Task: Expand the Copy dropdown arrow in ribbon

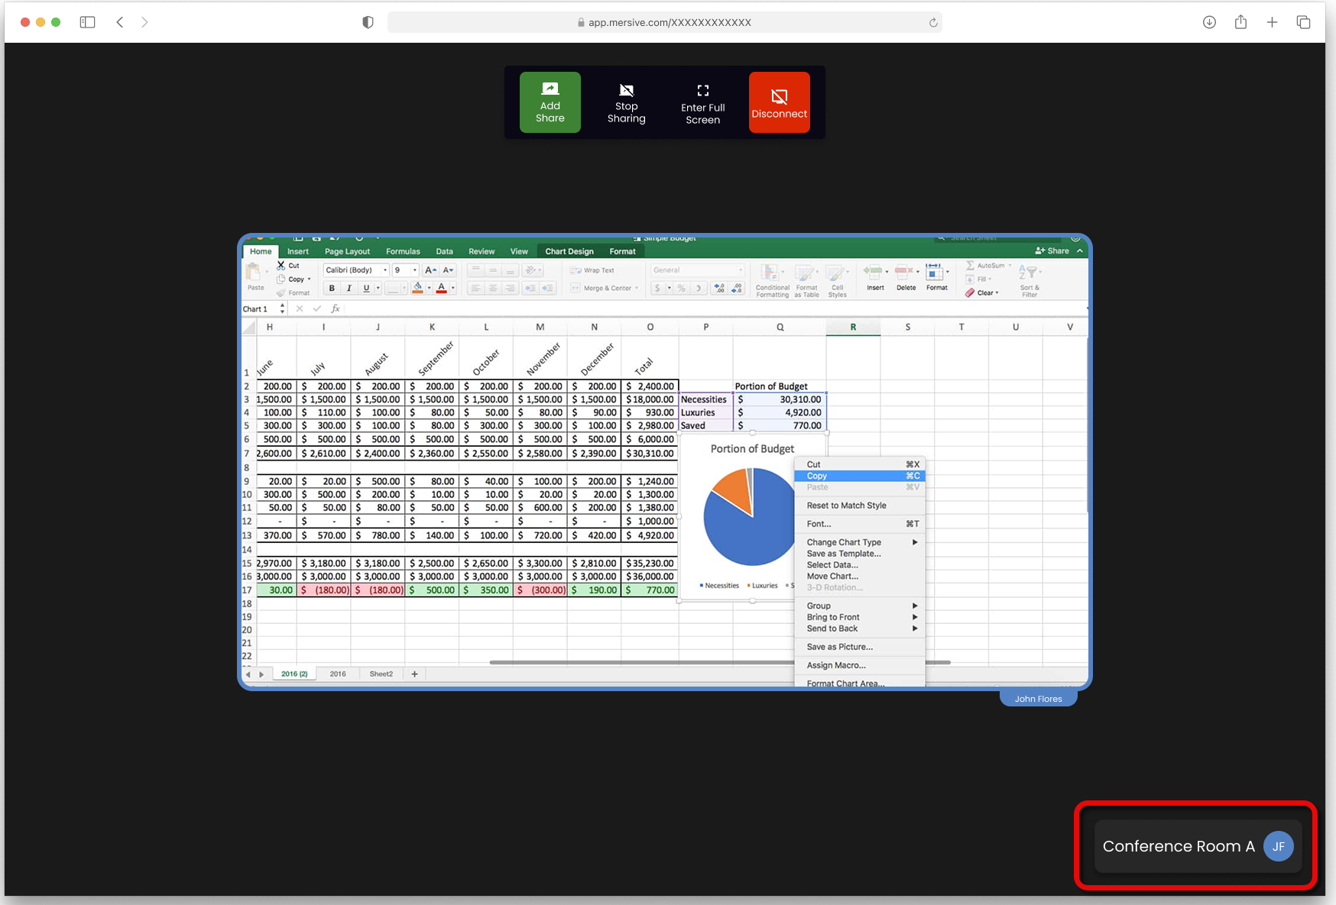Action: 309,280
